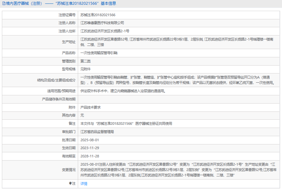Click the document icon before 境内医疗器械

[3, 4]
